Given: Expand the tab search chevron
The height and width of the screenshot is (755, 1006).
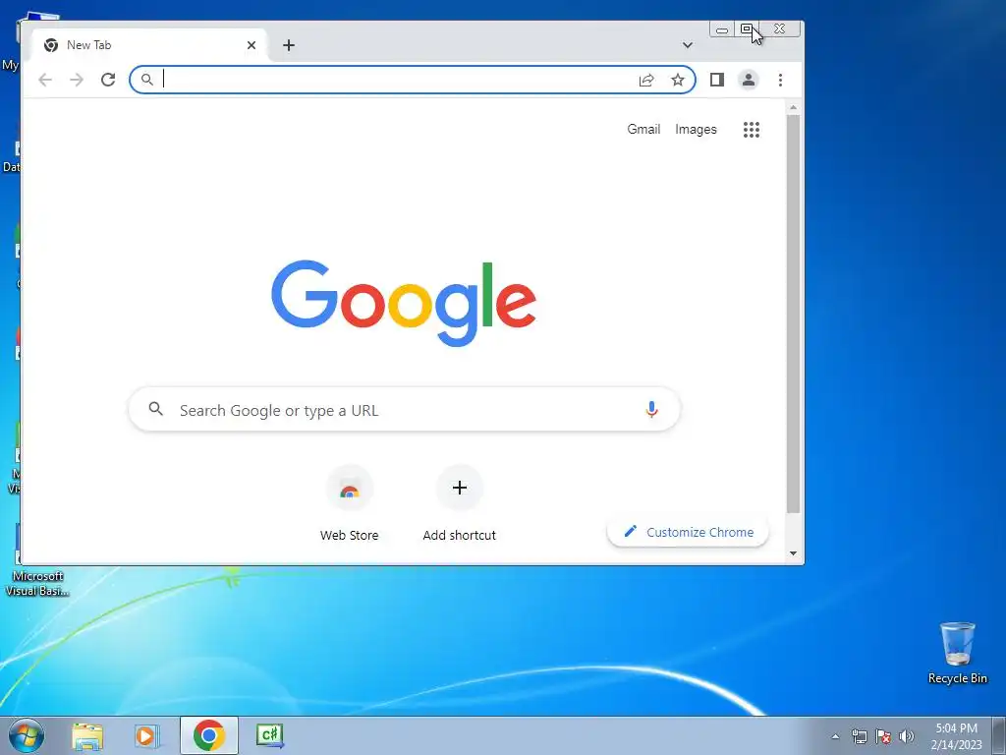Looking at the screenshot, I should [x=687, y=45].
